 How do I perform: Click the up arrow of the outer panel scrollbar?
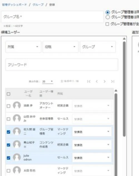(124, 39)
